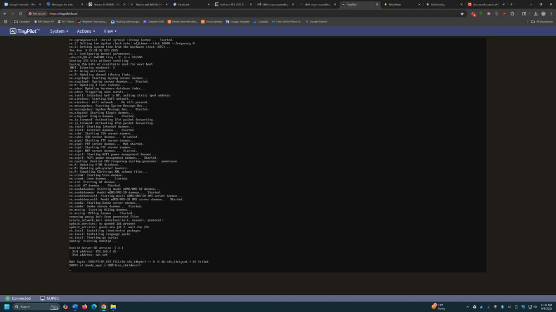Open a new browser tab
Viewport: 556px width, 312px height.
click(x=512, y=4)
